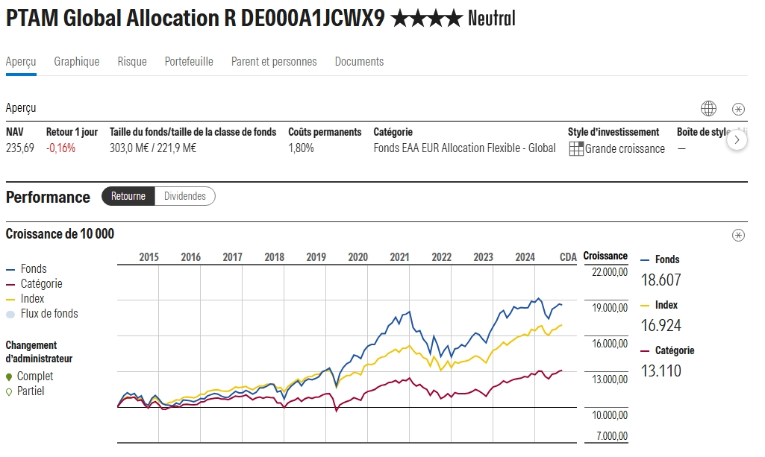Screen dimensions: 765x457
Task: Click the red Catégorie swatch beside 13.110
Action: point(645,351)
